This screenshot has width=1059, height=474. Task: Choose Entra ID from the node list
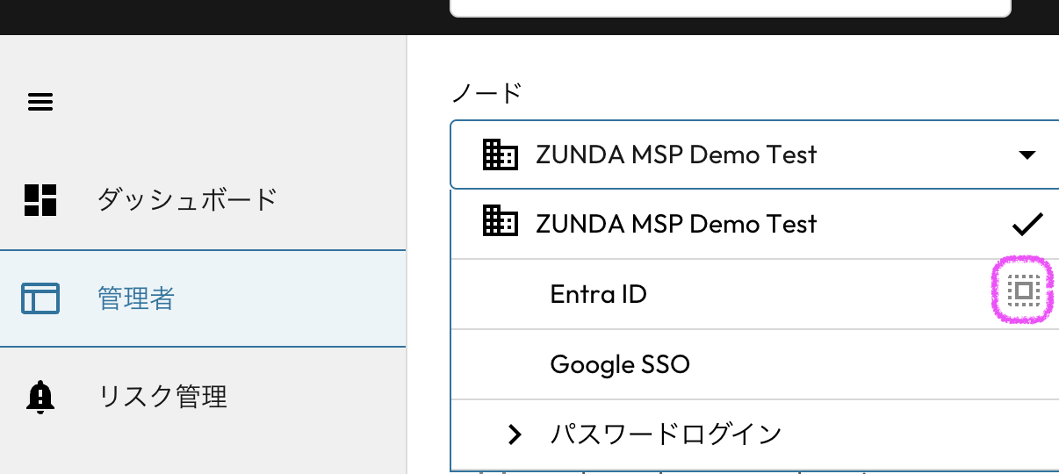(x=598, y=294)
